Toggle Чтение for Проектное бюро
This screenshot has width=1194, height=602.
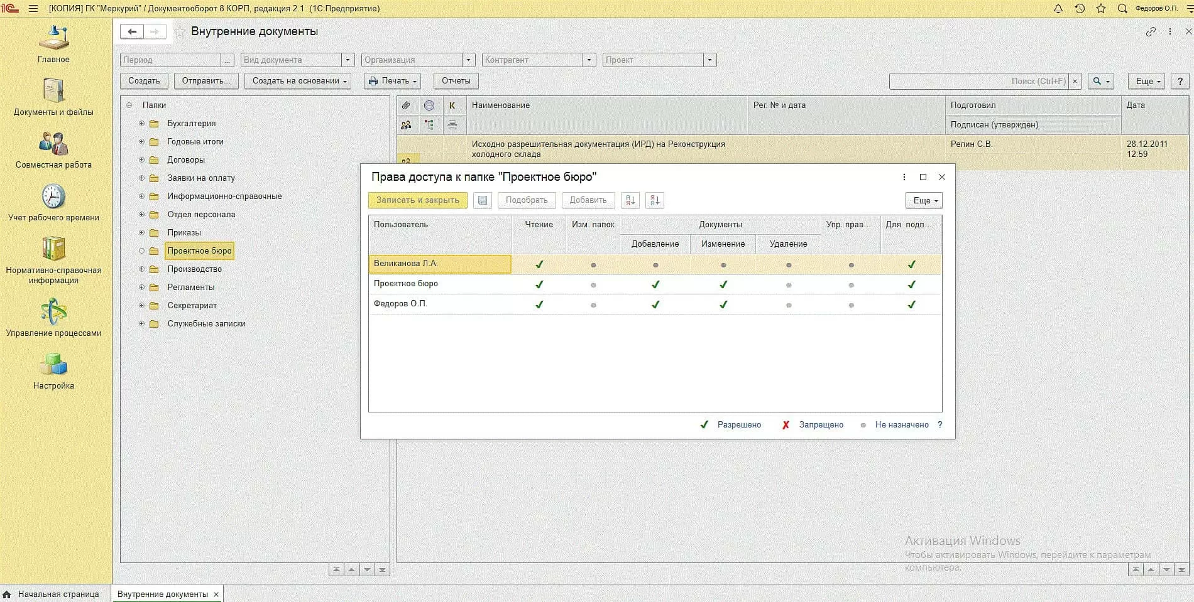[539, 284]
